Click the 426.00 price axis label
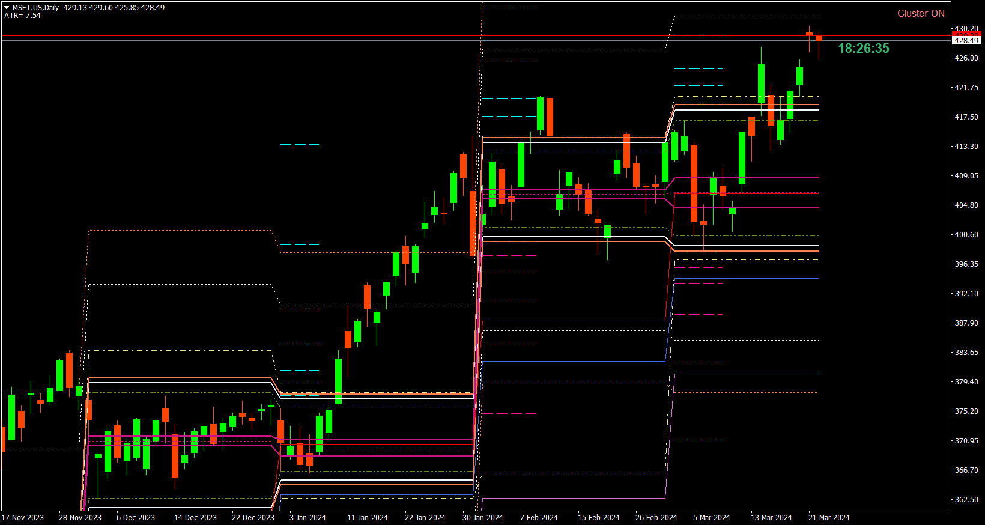 [x=966, y=58]
